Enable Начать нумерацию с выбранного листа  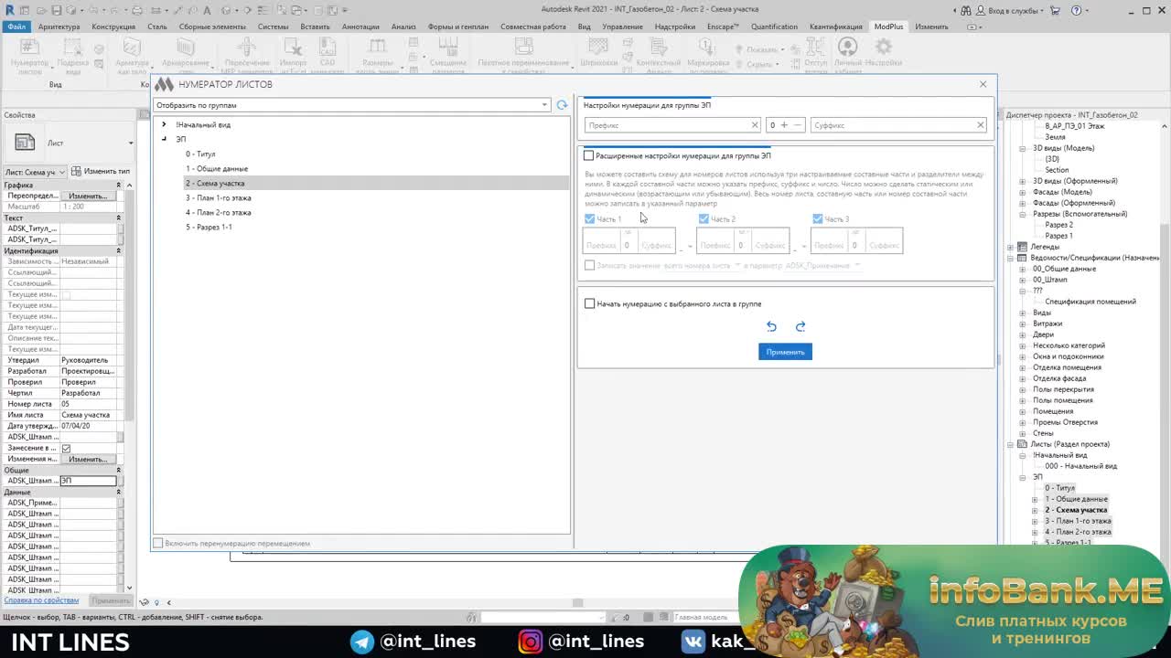[589, 303]
